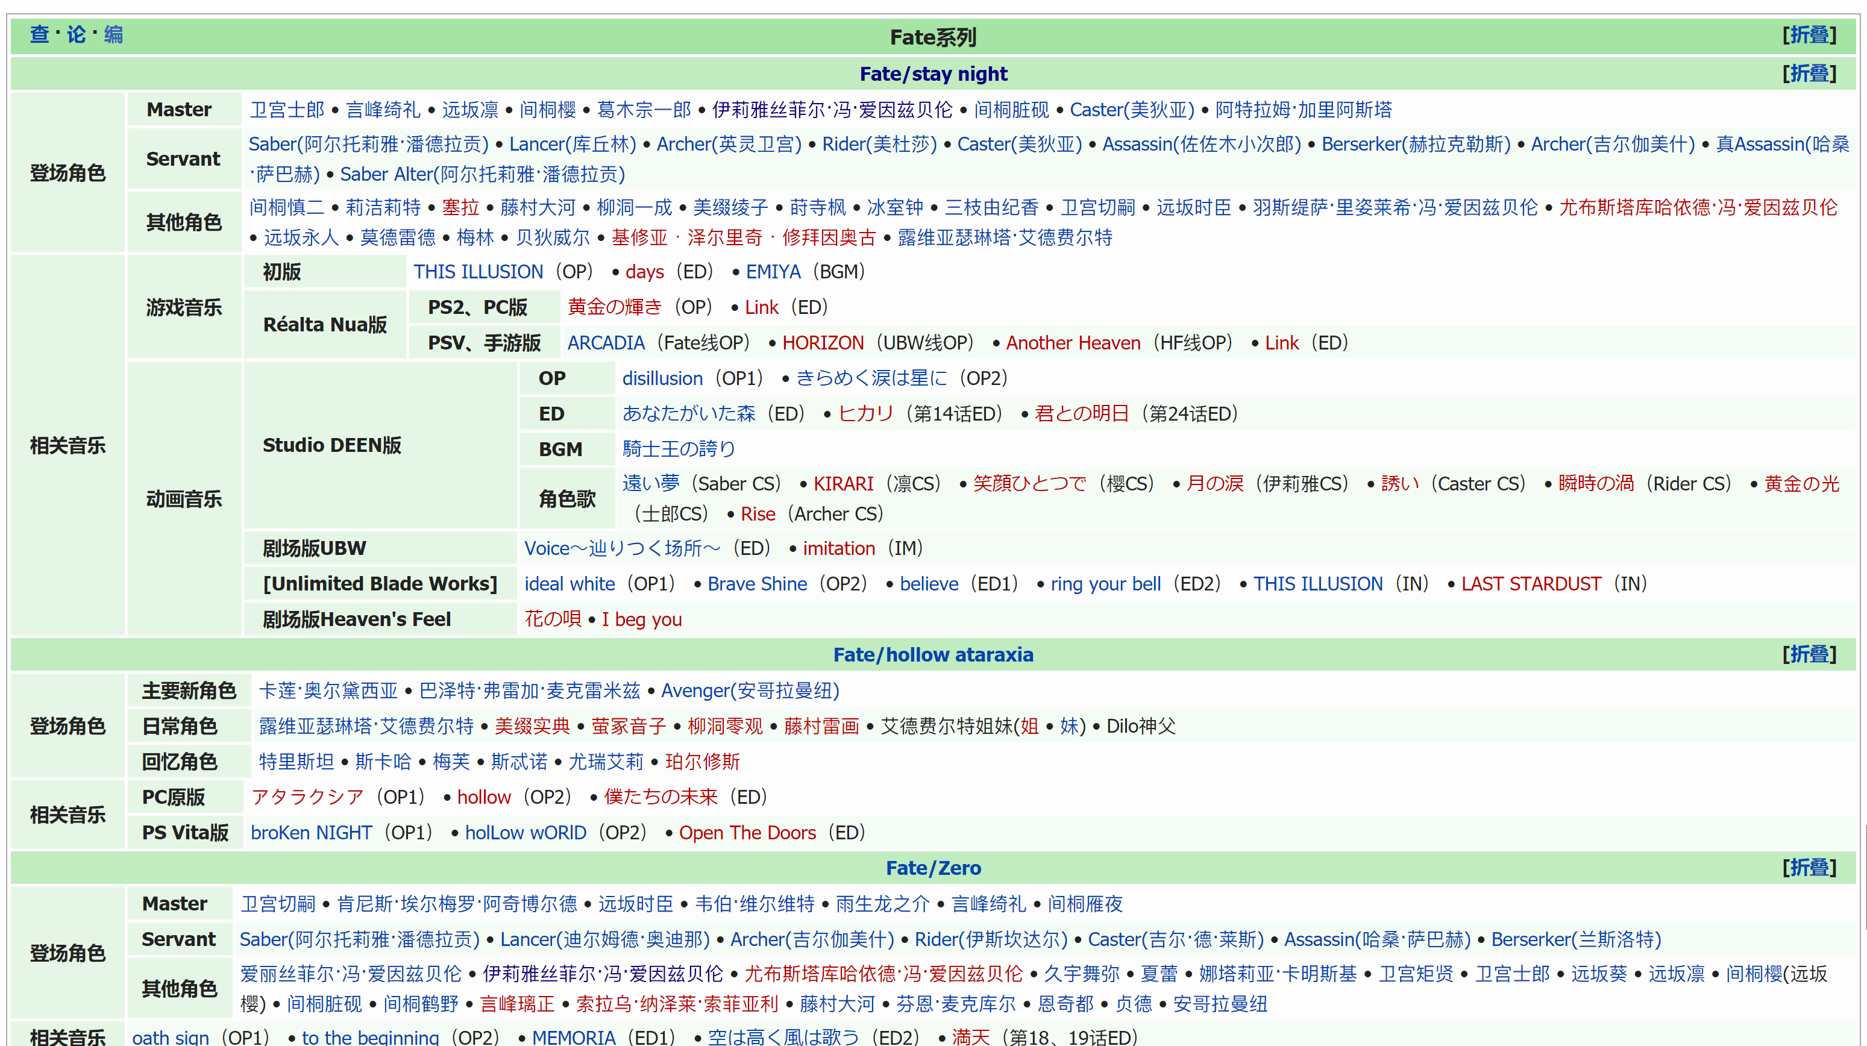Open the 柳洞一成 link
The image size is (1867, 1046).
pos(634,207)
